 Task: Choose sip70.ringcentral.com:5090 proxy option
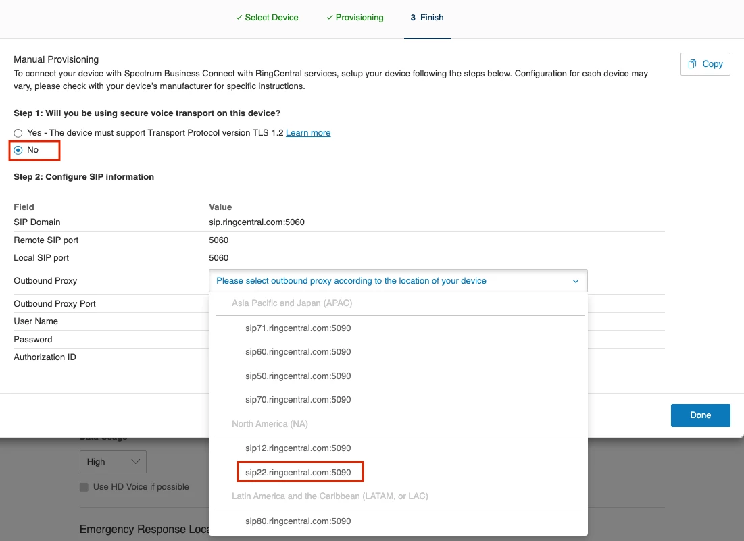point(298,400)
